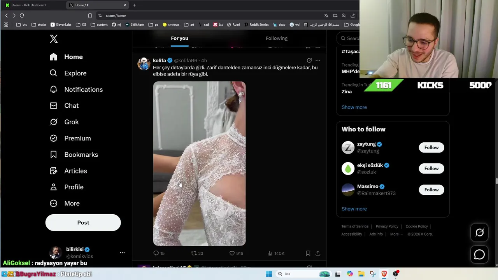Image resolution: width=498 pixels, height=280 pixels.
Task: Open the content bookmark folder
Action: (x=99, y=24)
